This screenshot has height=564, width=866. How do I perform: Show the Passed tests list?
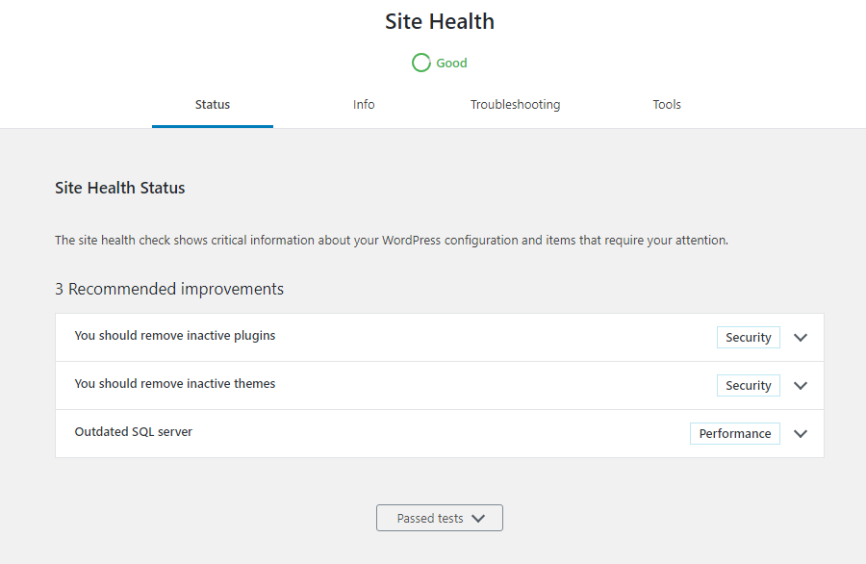(x=440, y=518)
